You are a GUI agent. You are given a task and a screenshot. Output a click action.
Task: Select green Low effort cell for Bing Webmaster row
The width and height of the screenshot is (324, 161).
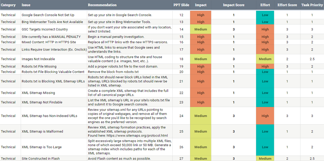click(265, 22)
